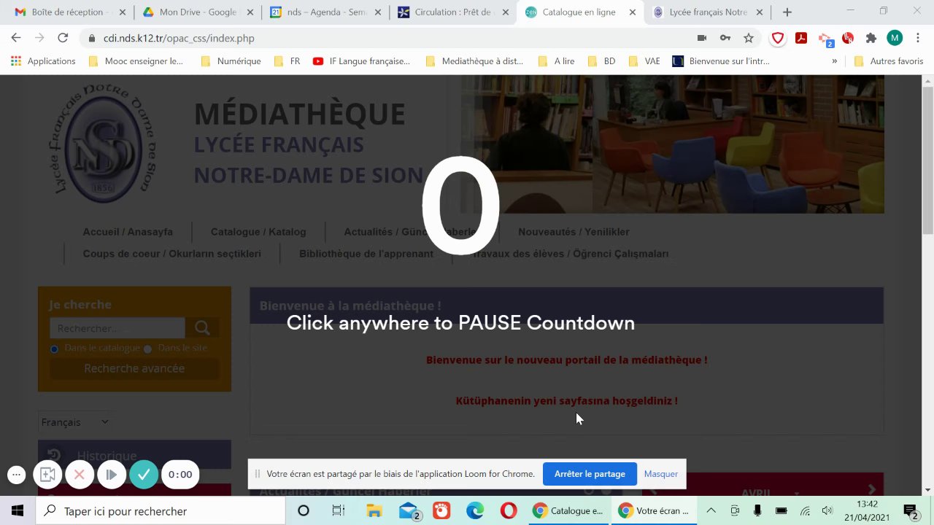This screenshot has width=934, height=525.
Task: Open the Nouveautés / Yenilikler menu
Action: click(x=574, y=232)
